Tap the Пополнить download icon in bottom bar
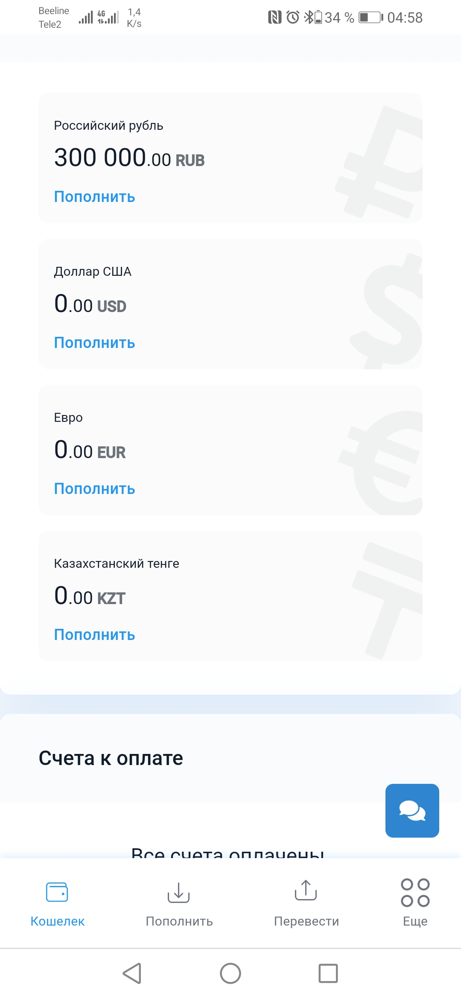 click(179, 892)
